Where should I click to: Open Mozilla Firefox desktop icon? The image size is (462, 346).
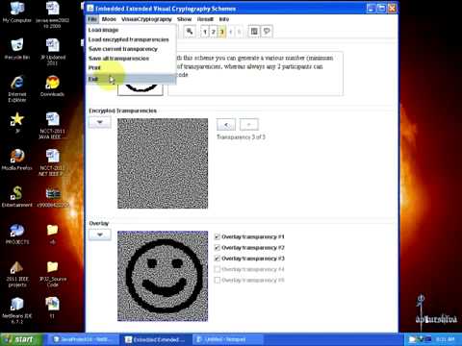point(17,160)
